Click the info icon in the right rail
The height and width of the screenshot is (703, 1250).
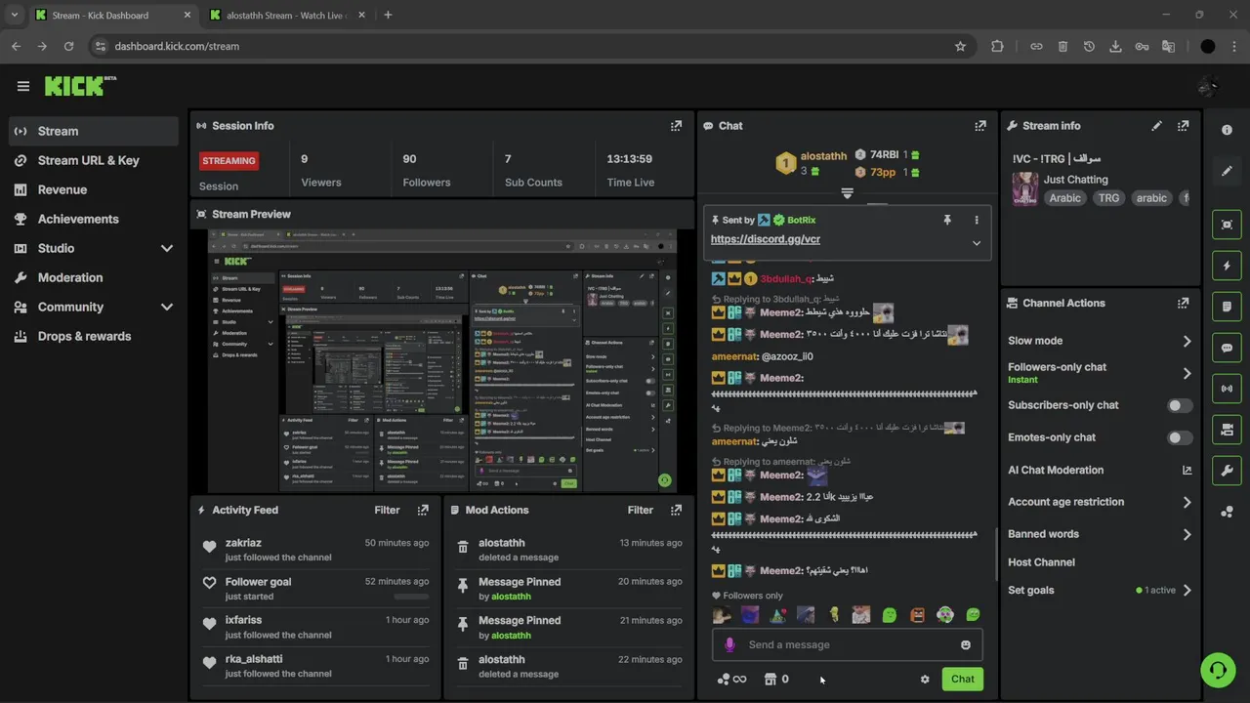pyautogui.click(x=1227, y=130)
